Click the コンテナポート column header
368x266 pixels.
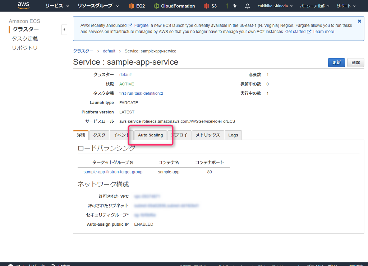point(210,162)
